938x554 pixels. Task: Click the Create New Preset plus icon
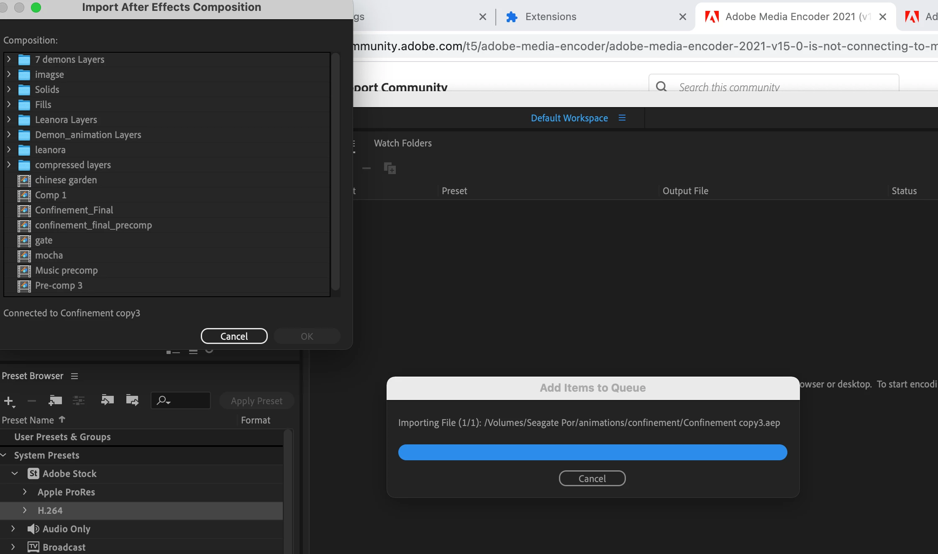[8, 401]
